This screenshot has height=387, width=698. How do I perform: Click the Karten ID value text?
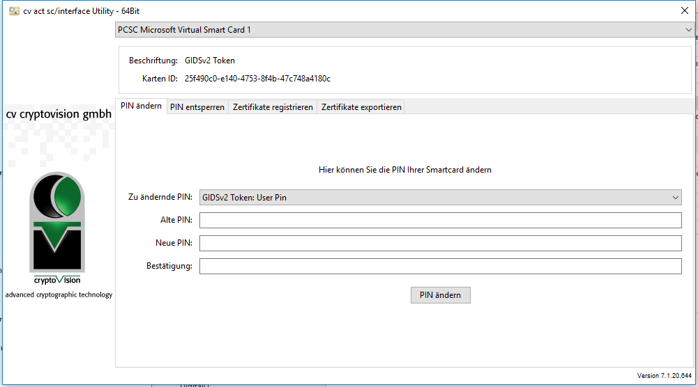pyautogui.click(x=257, y=79)
